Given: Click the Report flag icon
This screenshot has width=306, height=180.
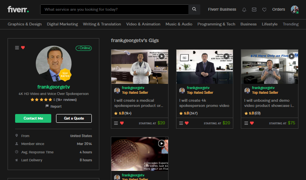Looking at the screenshot, I should [x=47, y=106].
